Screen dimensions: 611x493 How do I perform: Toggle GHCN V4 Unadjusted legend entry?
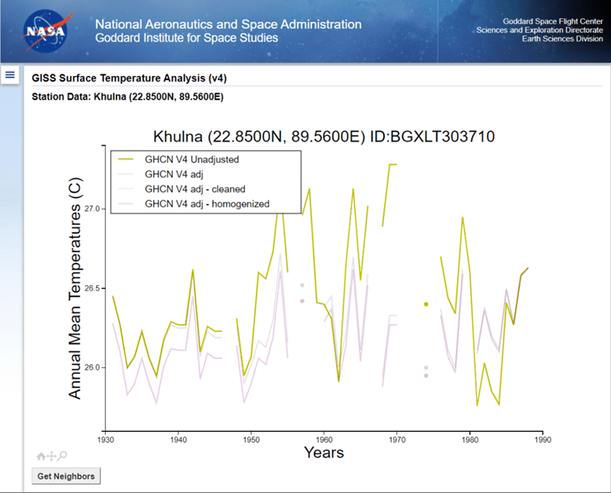point(192,159)
